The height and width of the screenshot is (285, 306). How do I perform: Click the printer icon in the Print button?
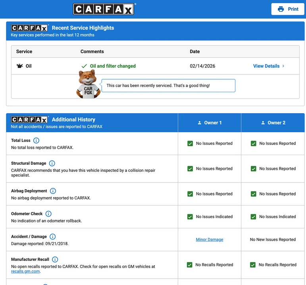pyautogui.click(x=281, y=9)
